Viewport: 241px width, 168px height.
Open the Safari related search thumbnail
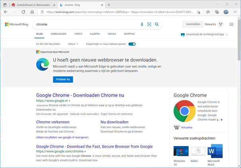(198, 151)
